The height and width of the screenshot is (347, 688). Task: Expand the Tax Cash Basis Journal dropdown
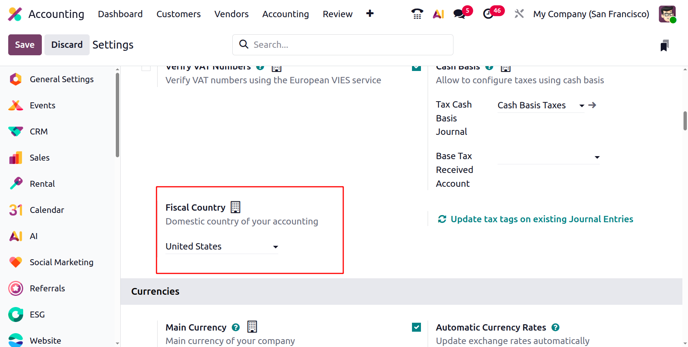pyautogui.click(x=540, y=105)
